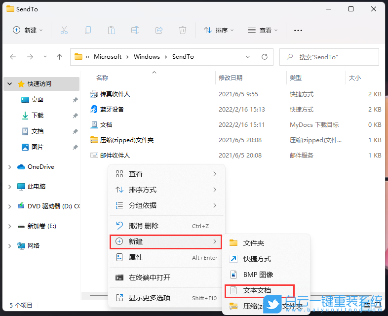Image resolution: width=388 pixels, height=316 pixels.
Task: Click the folder icon in address bar
Action: (x=78, y=57)
